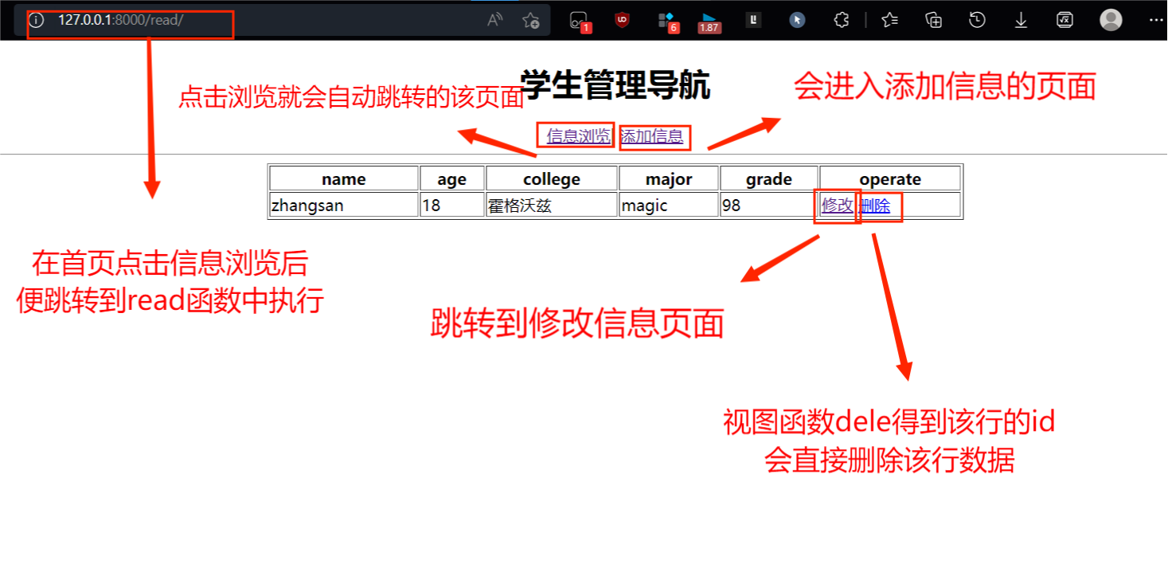Open the Collections icon in the toolbar
This screenshot has width=1168, height=568.
pyautogui.click(x=932, y=19)
